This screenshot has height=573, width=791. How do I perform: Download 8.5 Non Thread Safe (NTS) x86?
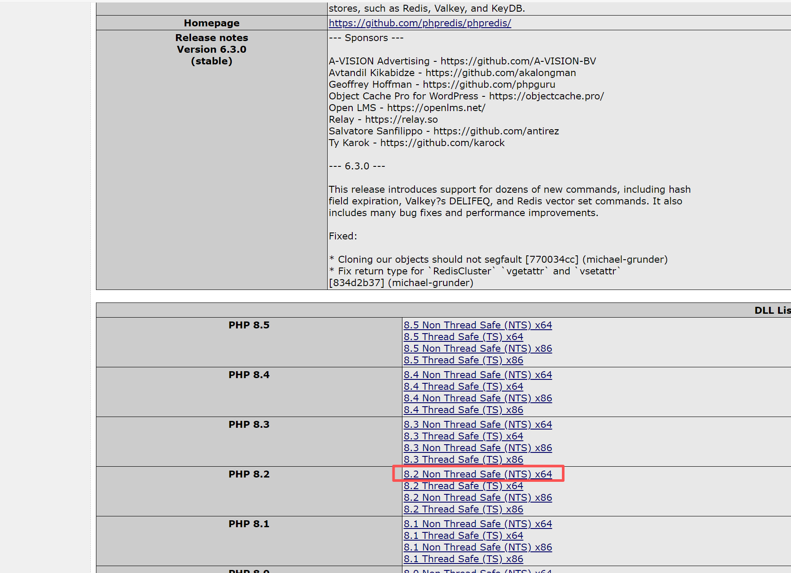(x=478, y=348)
